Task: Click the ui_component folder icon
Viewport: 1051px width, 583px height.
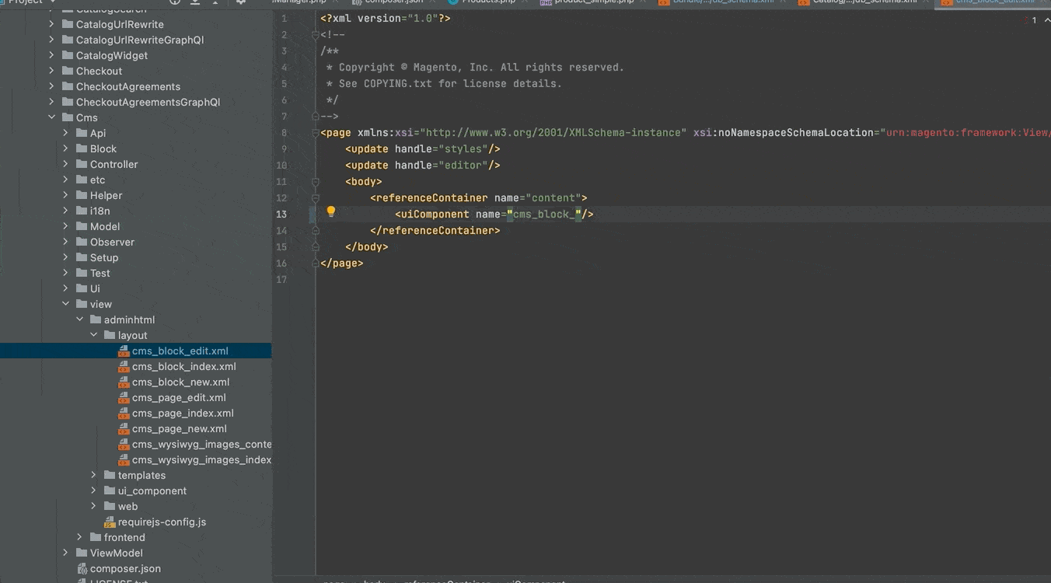Action: point(110,491)
